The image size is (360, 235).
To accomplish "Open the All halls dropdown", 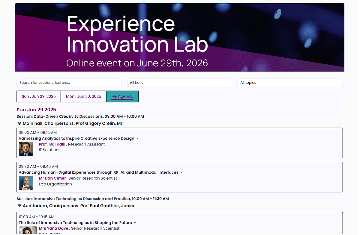I will click(179, 83).
